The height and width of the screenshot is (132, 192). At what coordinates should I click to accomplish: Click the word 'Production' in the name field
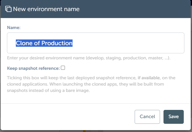tap(58, 43)
